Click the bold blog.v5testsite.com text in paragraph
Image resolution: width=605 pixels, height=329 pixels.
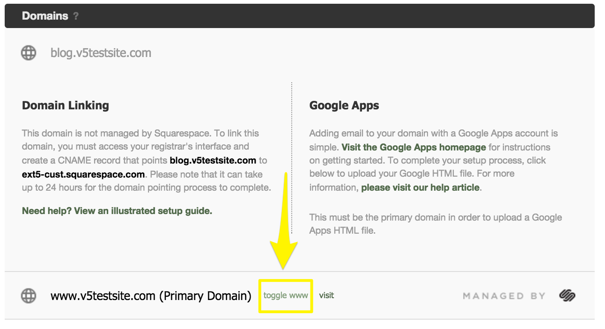(213, 160)
